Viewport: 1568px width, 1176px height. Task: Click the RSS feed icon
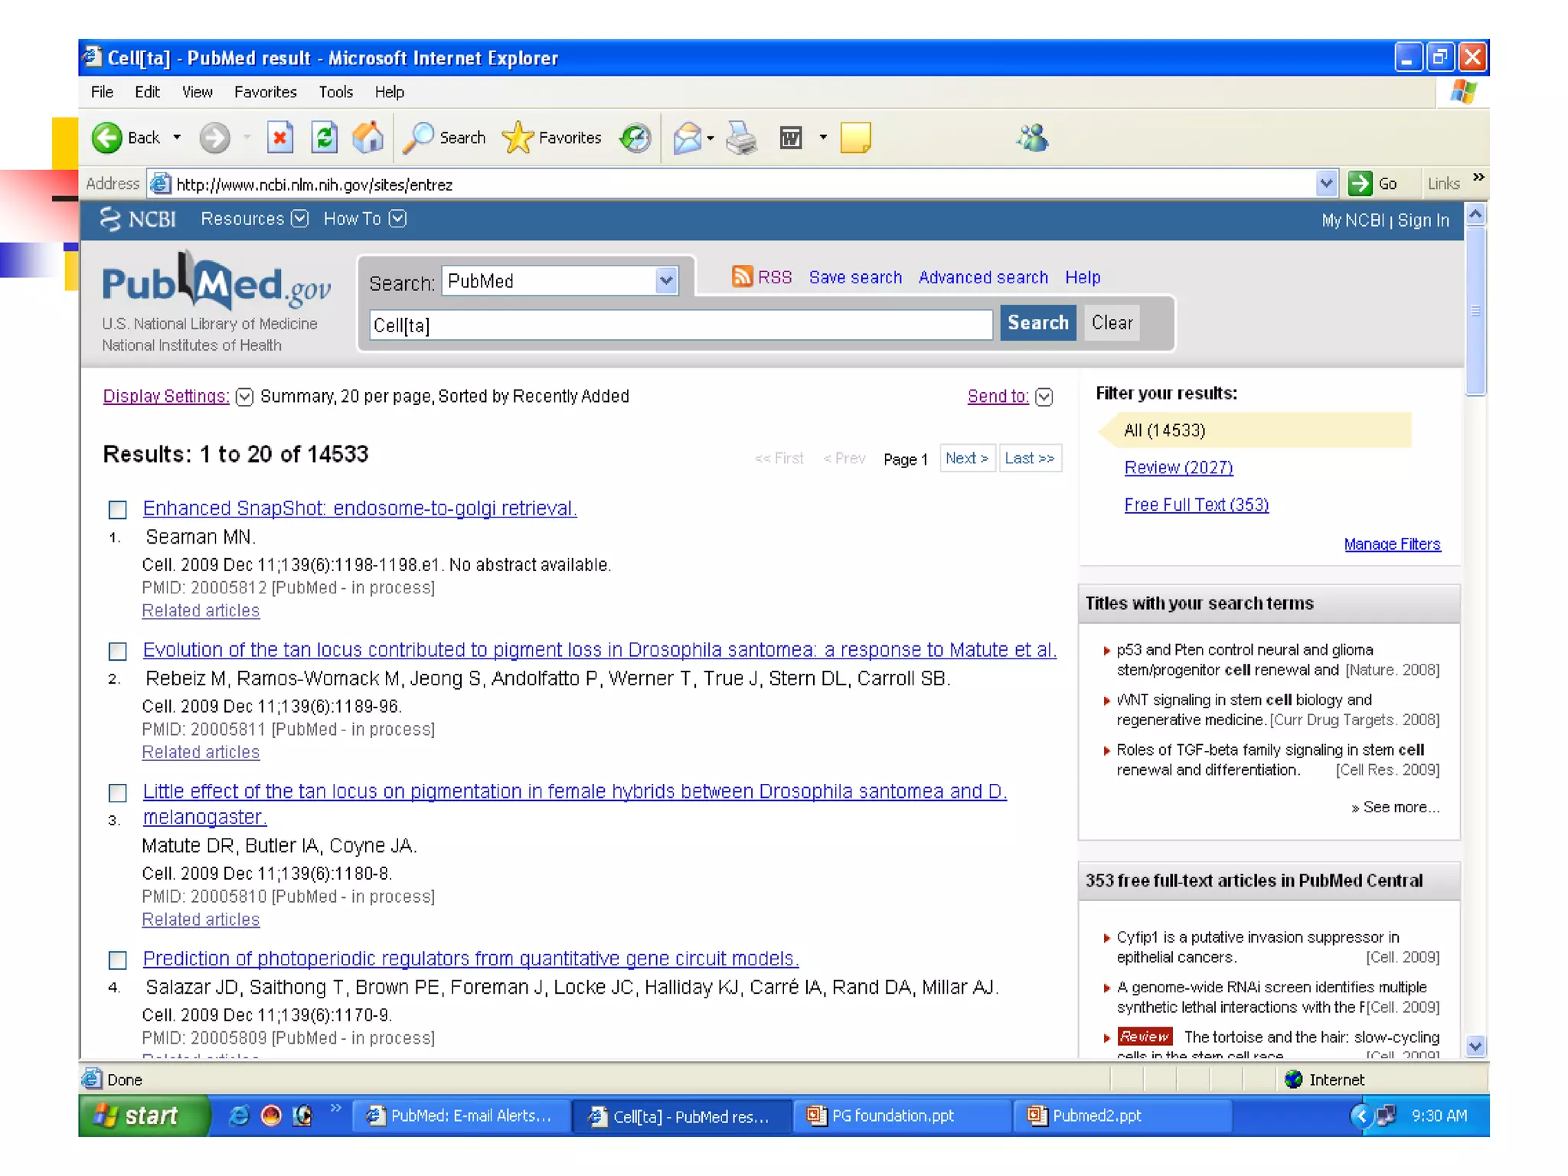tap(741, 276)
